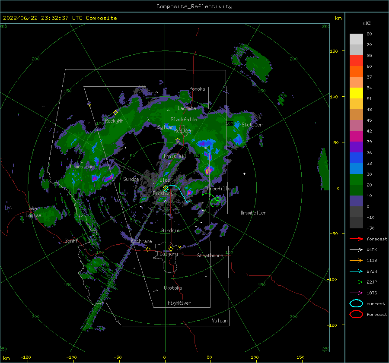
Task: Click the Sundre label
Action: (x=131, y=179)
